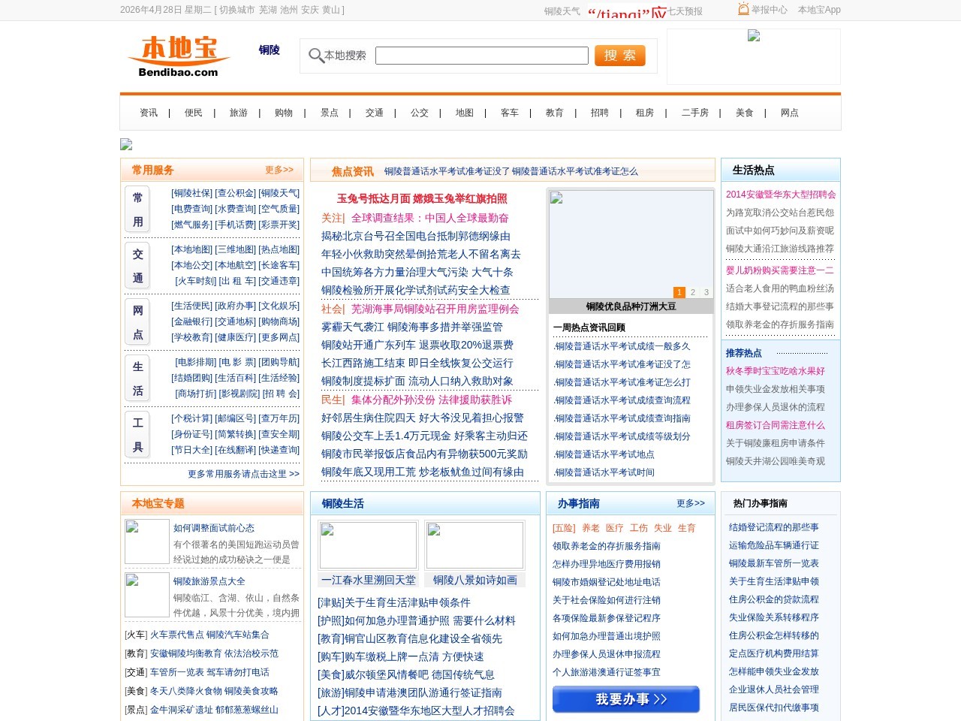The width and height of the screenshot is (961, 721).
Task: Open the 公交 navigation menu item
Action: (420, 113)
